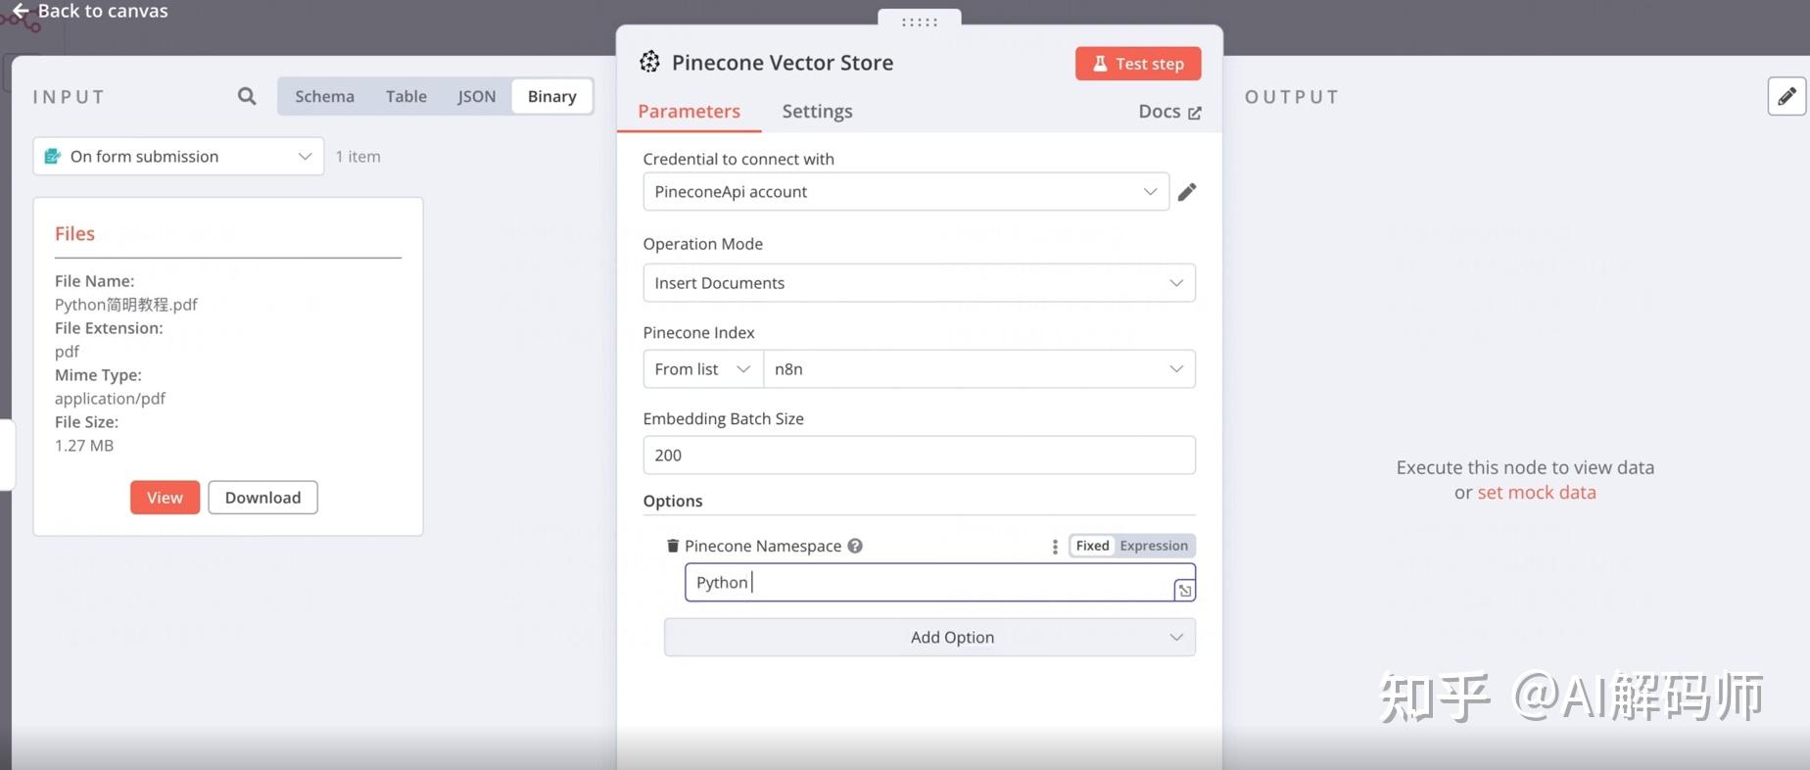
Task: Open the Operation Mode dropdown
Action: click(x=919, y=283)
